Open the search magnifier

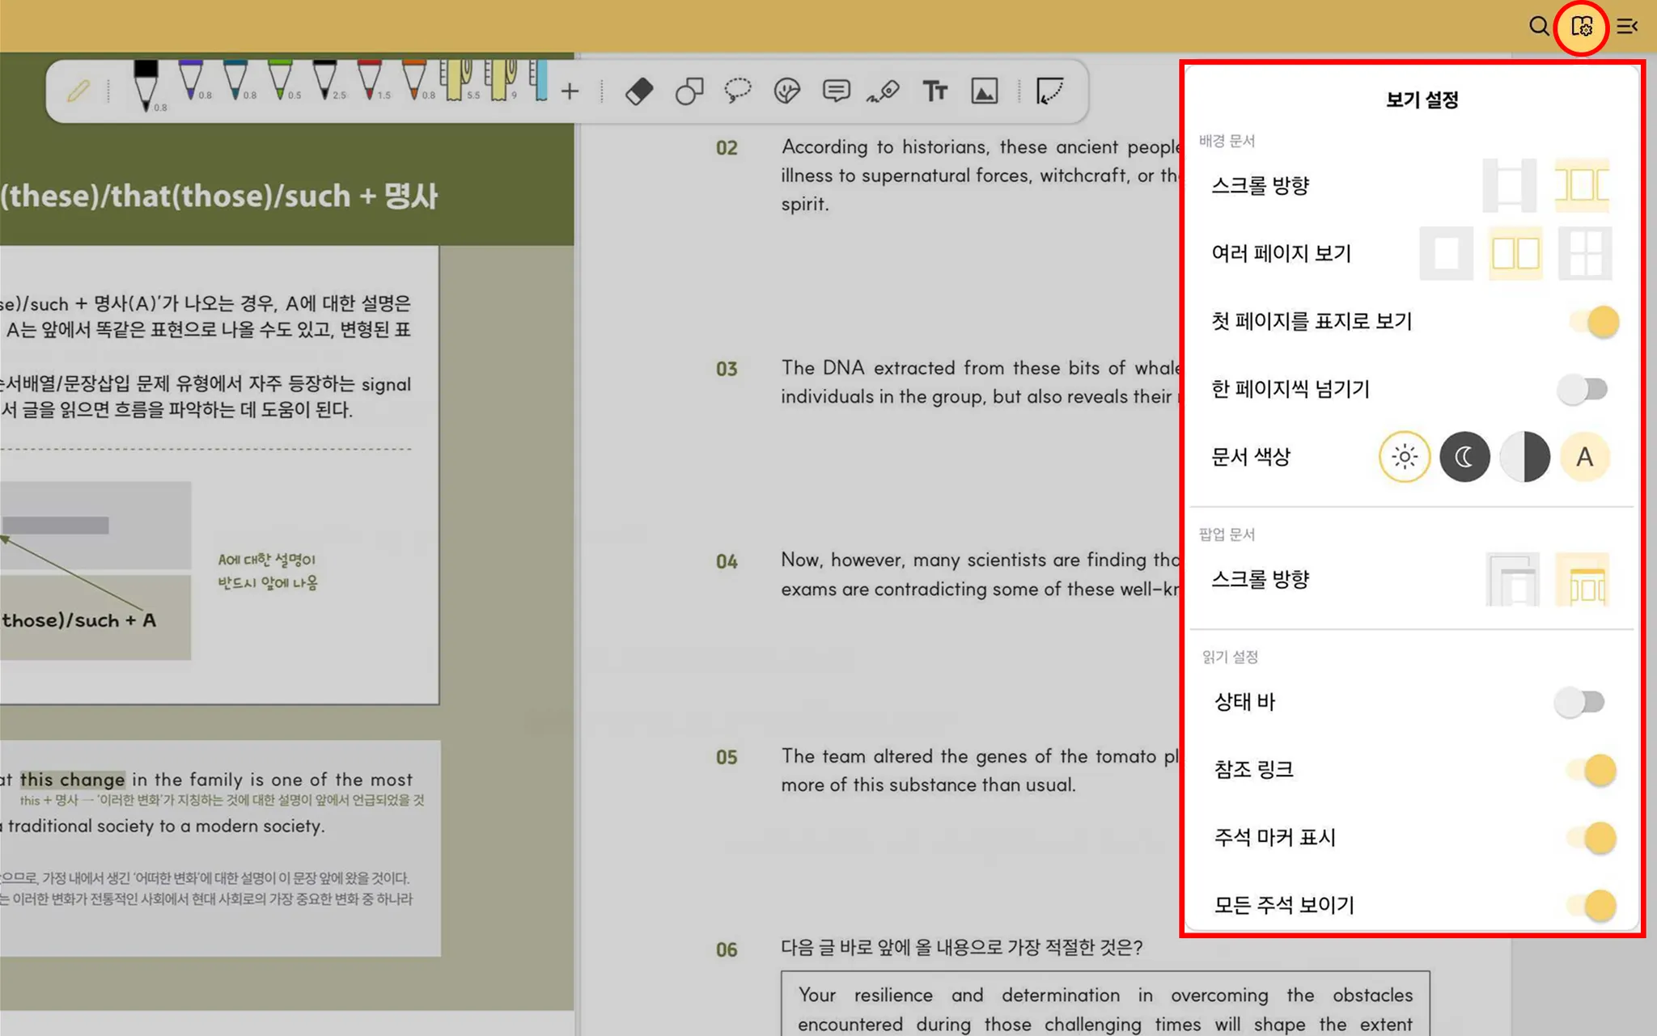pos(1538,27)
